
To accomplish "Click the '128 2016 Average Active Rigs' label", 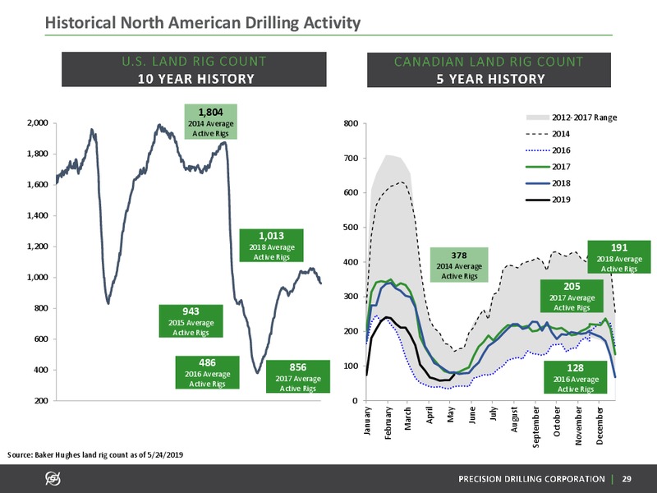I will pos(576,377).
